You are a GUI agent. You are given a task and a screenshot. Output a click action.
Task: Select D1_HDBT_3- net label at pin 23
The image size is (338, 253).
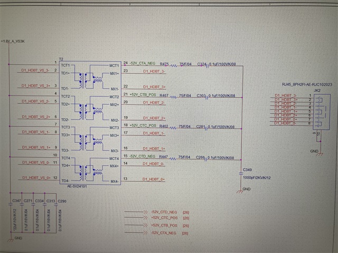(154, 72)
